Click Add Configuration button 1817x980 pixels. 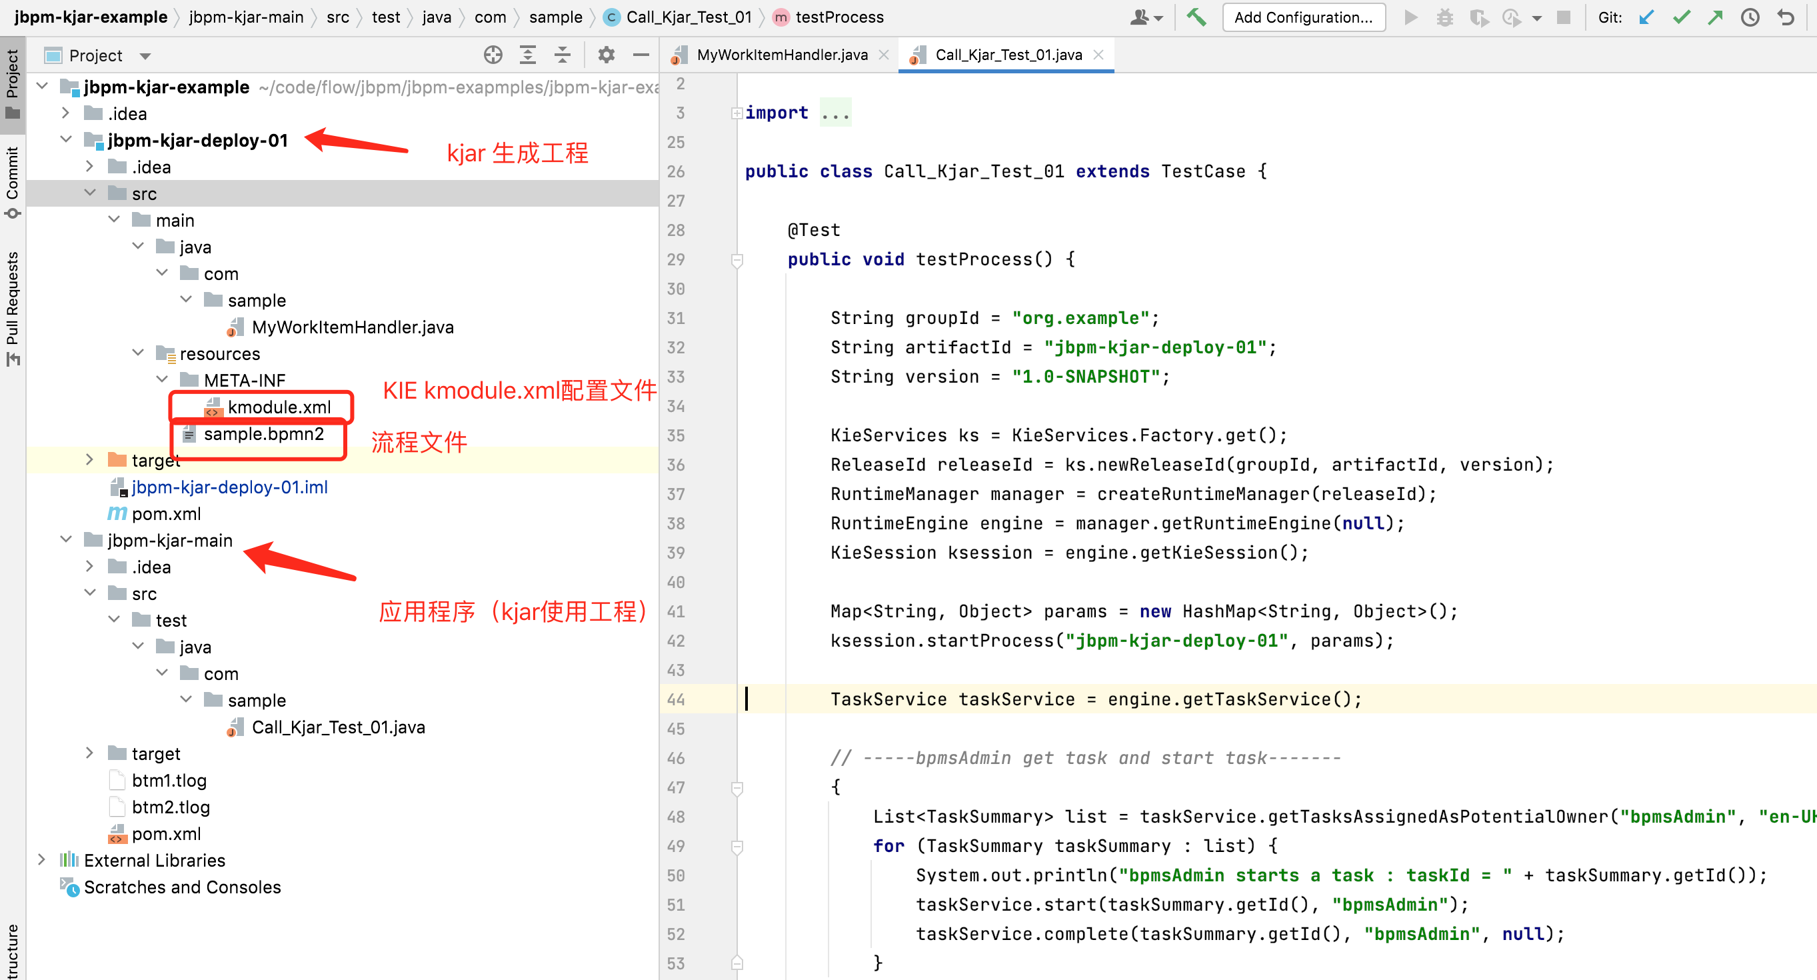(x=1303, y=17)
